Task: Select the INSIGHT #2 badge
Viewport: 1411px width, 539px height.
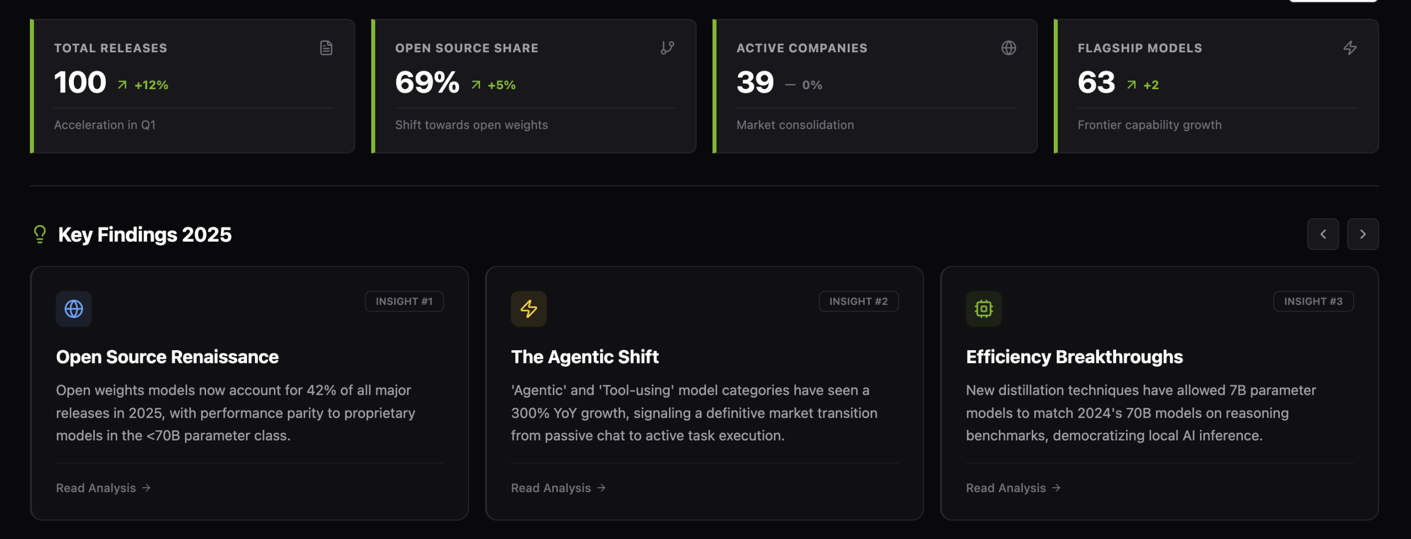Action: (x=858, y=301)
